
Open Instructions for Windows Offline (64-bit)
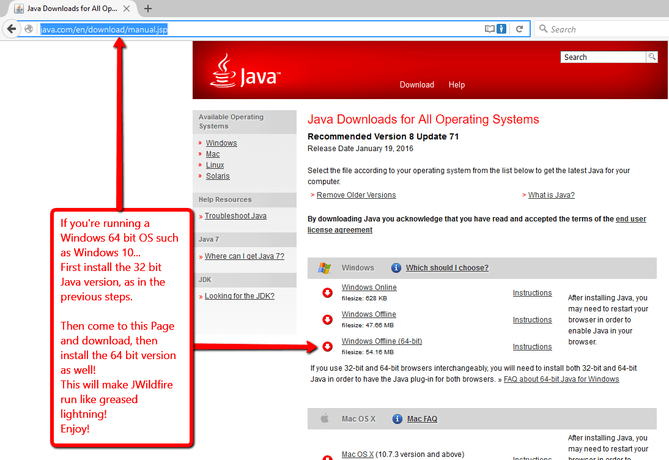click(533, 347)
